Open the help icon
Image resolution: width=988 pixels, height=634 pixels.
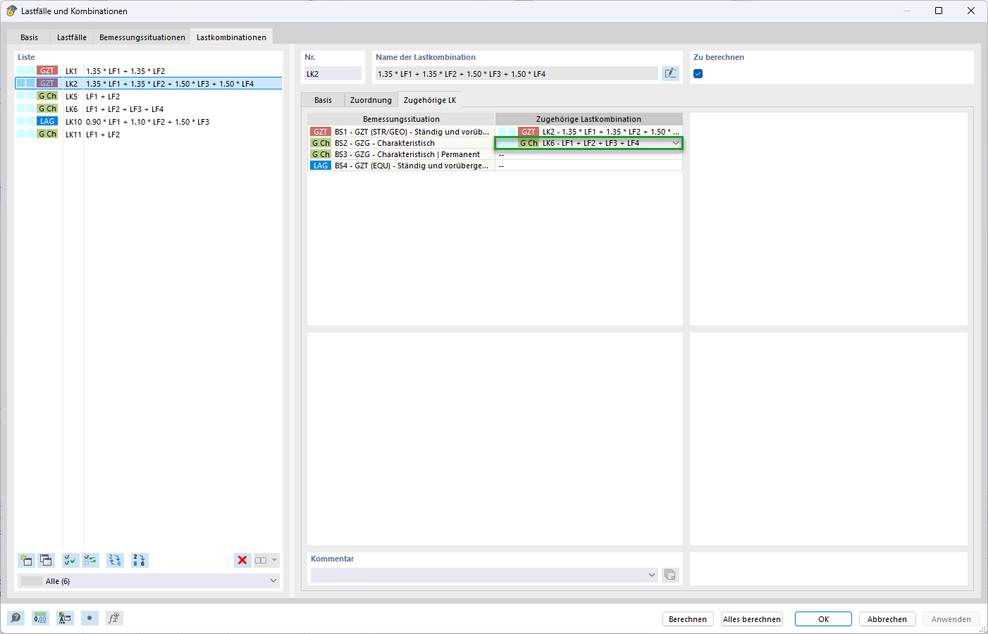[16, 618]
